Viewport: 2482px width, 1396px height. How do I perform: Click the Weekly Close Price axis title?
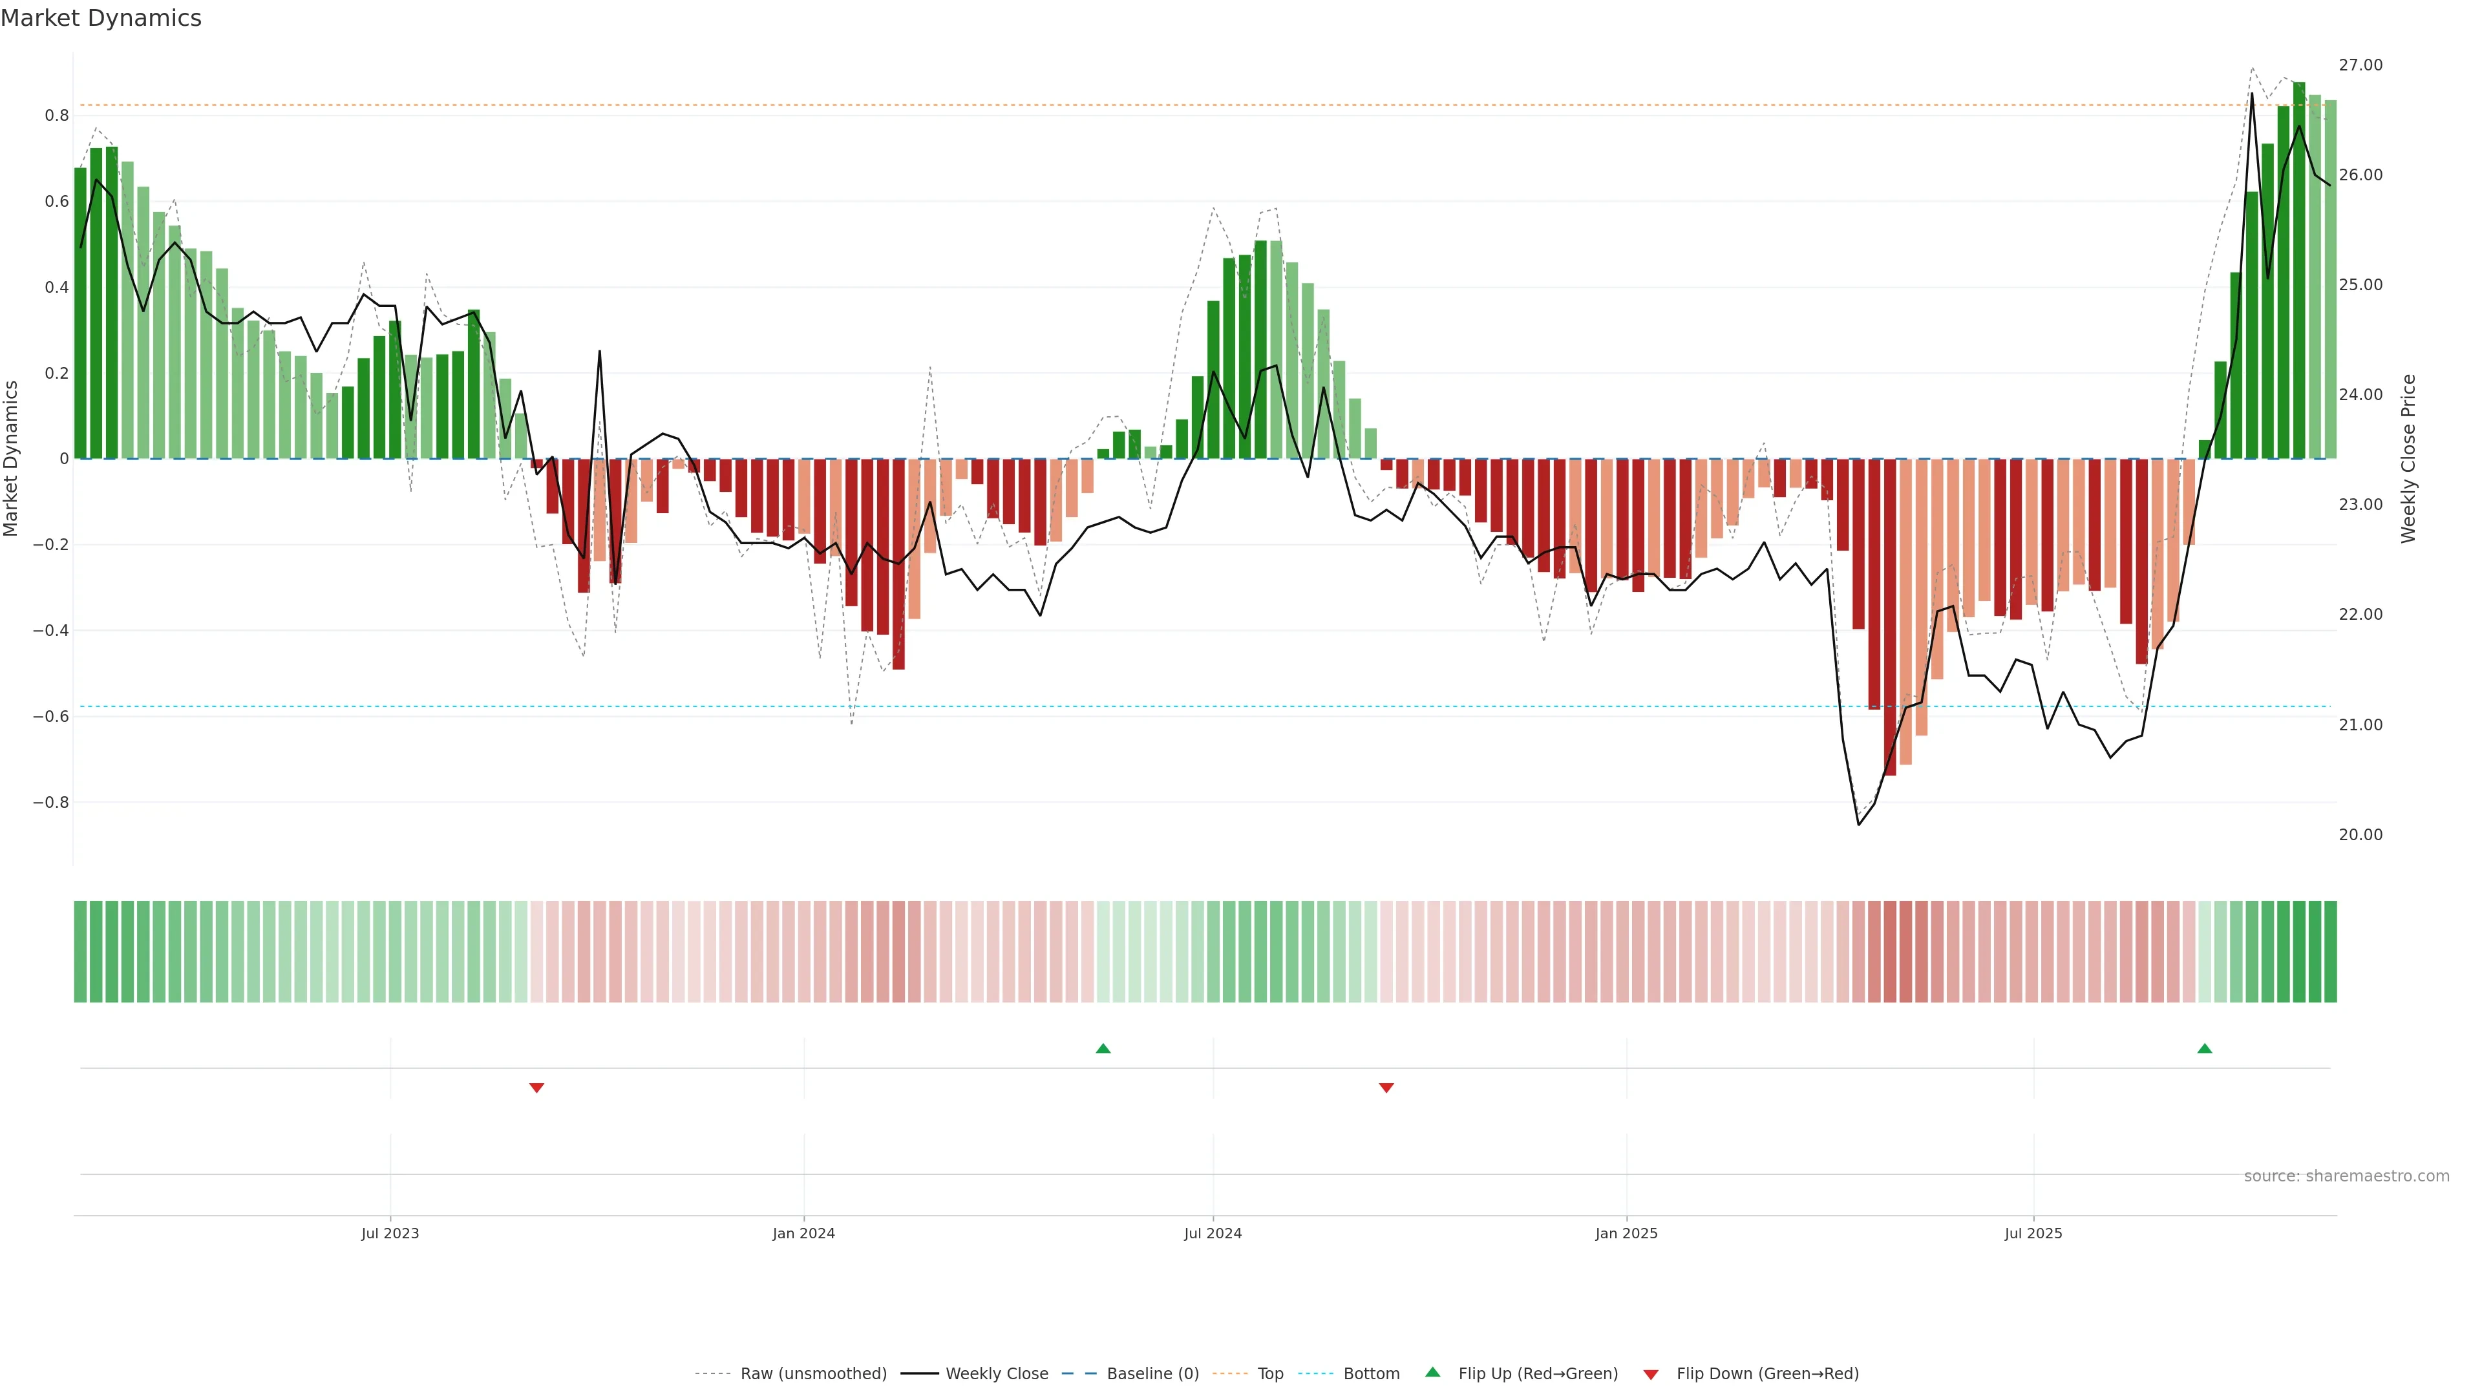coord(2408,459)
